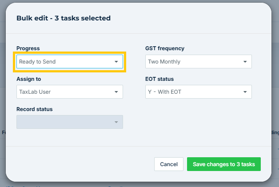Click the GST frequency label text
Image resolution: width=279 pixels, height=187 pixels.
pyautogui.click(x=165, y=48)
